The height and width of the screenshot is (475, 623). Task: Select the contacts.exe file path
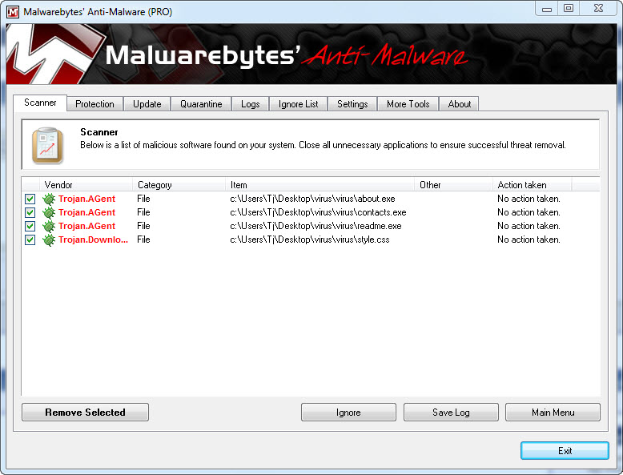pyautogui.click(x=318, y=212)
